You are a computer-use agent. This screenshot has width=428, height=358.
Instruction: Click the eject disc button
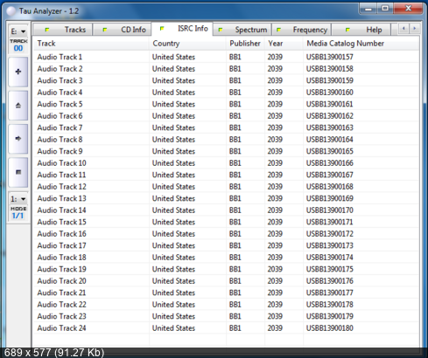tap(18, 106)
